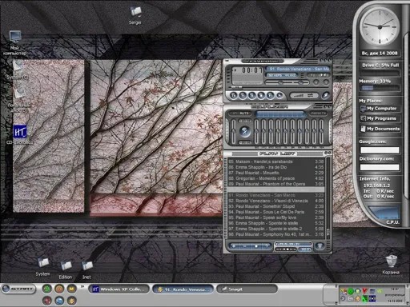The height and width of the screenshot is (307, 410).
Task: Stop playback with Winamp's Stop button
Action: pyautogui.click(x=261, y=95)
